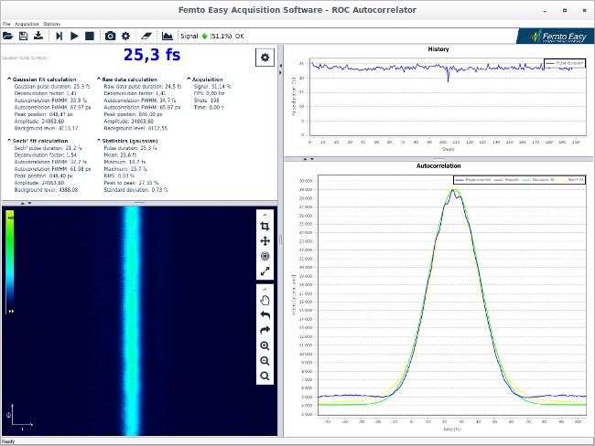
Task: Click the zoom in magnifier icon
Action: tap(265, 345)
